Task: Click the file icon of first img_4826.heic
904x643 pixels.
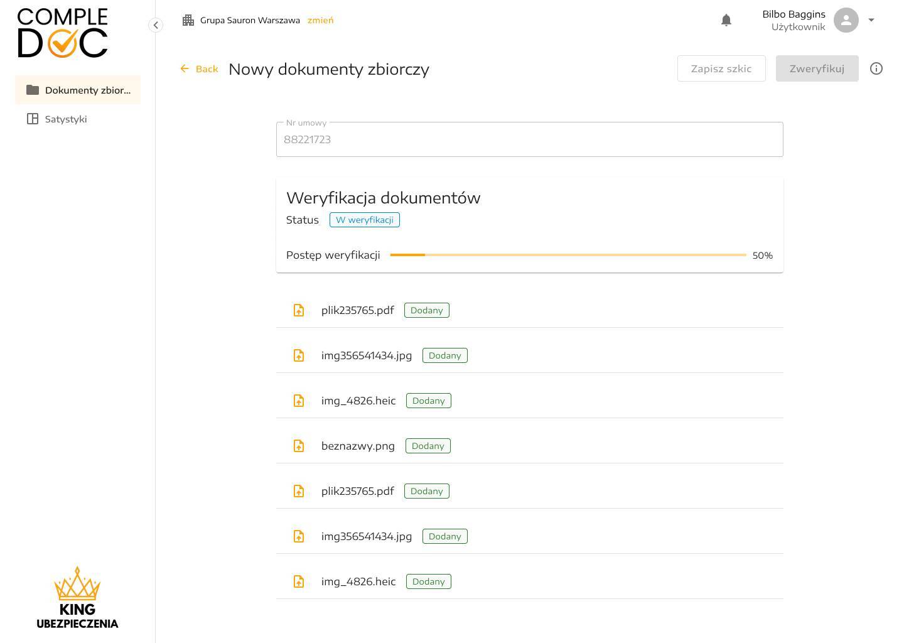Action: [x=299, y=401]
